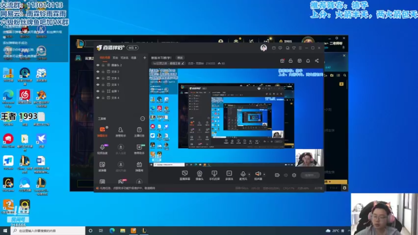The height and width of the screenshot is (235, 418).
Task: Open Microsoft Edge from the taskbar
Action: (x=112, y=231)
